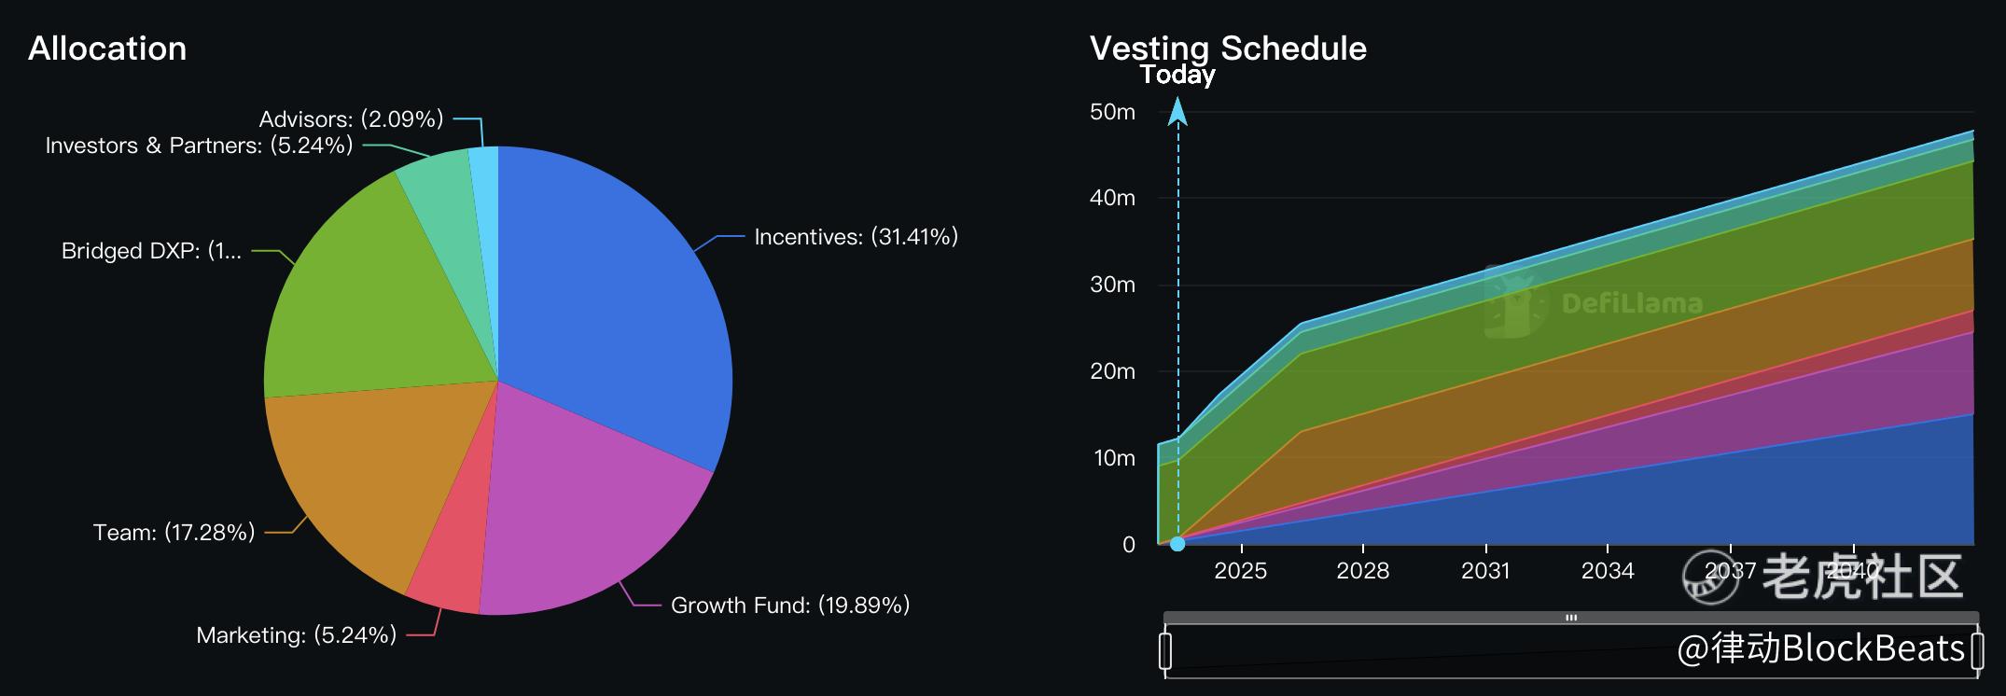Image resolution: width=2006 pixels, height=696 pixels.
Task: Click the DefiLlama llama watermark logo
Action: click(1516, 302)
